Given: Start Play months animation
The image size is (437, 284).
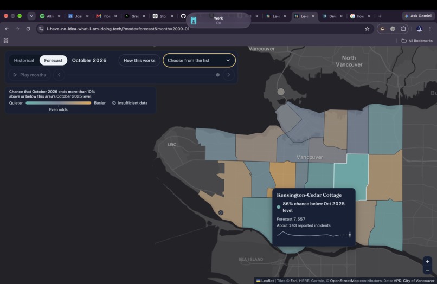Looking at the screenshot, I should (29, 75).
